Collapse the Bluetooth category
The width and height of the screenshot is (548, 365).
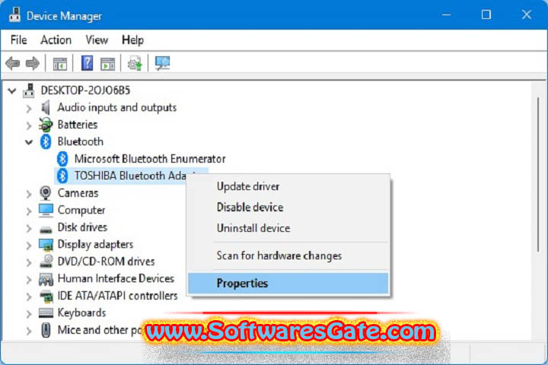29,142
